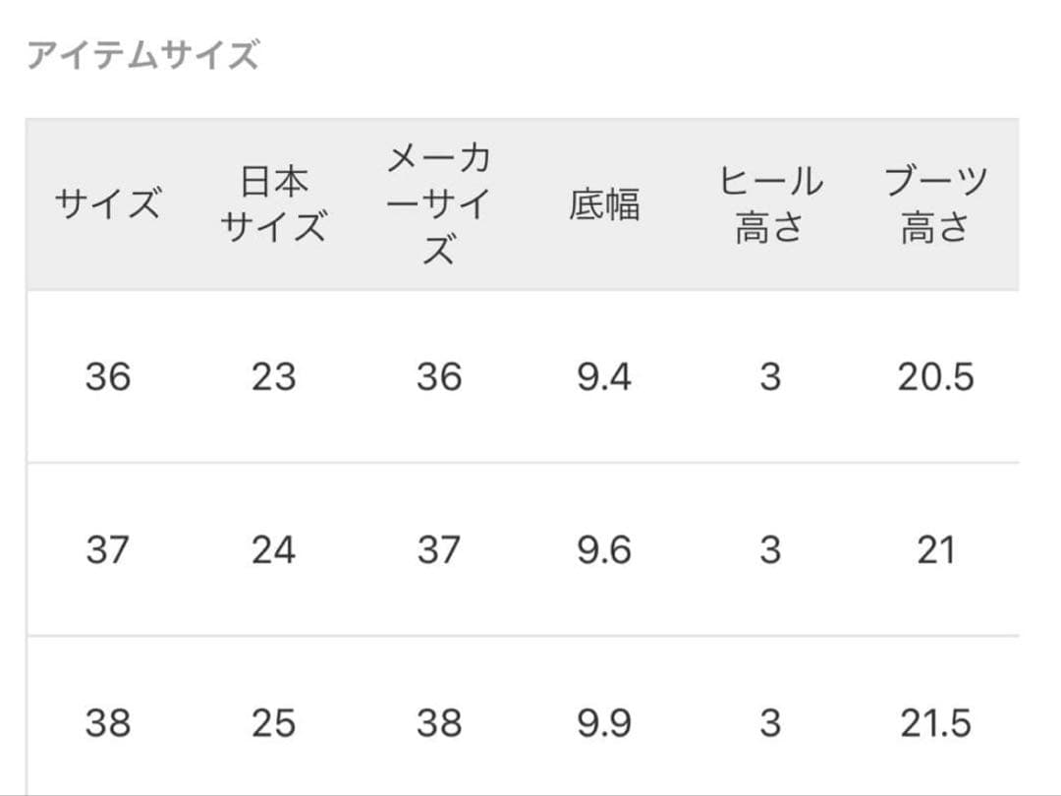Click the ブーツ高さ column header
Image resolution: width=1061 pixels, height=796 pixels.
coord(935,204)
